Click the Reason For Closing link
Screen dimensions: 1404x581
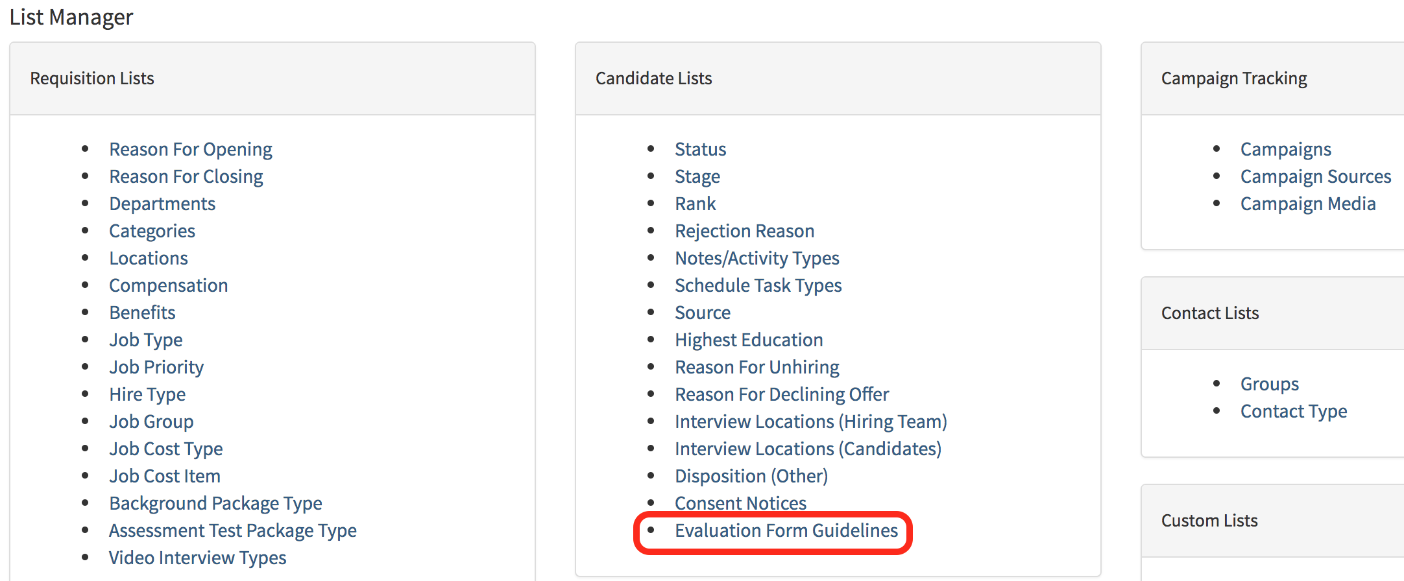(x=186, y=176)
